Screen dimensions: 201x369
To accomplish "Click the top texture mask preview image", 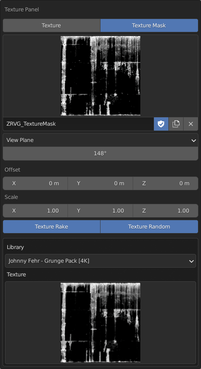I will (100, 76).
